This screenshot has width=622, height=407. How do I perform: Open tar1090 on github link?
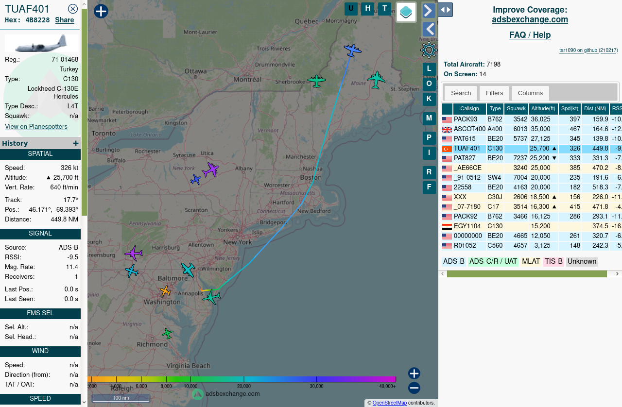click(x=588, y=51)
